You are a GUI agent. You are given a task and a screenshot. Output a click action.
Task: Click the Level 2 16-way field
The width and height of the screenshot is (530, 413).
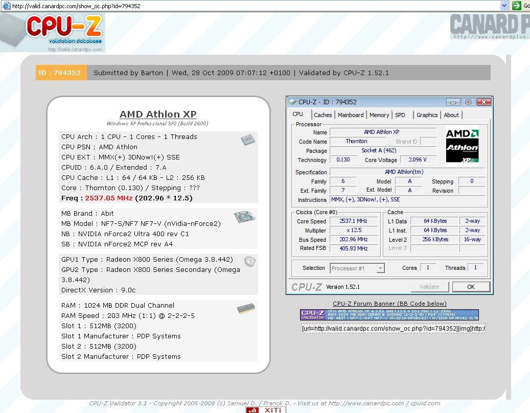(x=472, y=239)
